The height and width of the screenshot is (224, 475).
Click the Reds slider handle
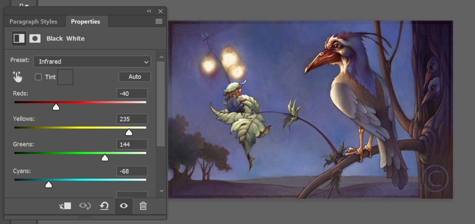point(56,107)
